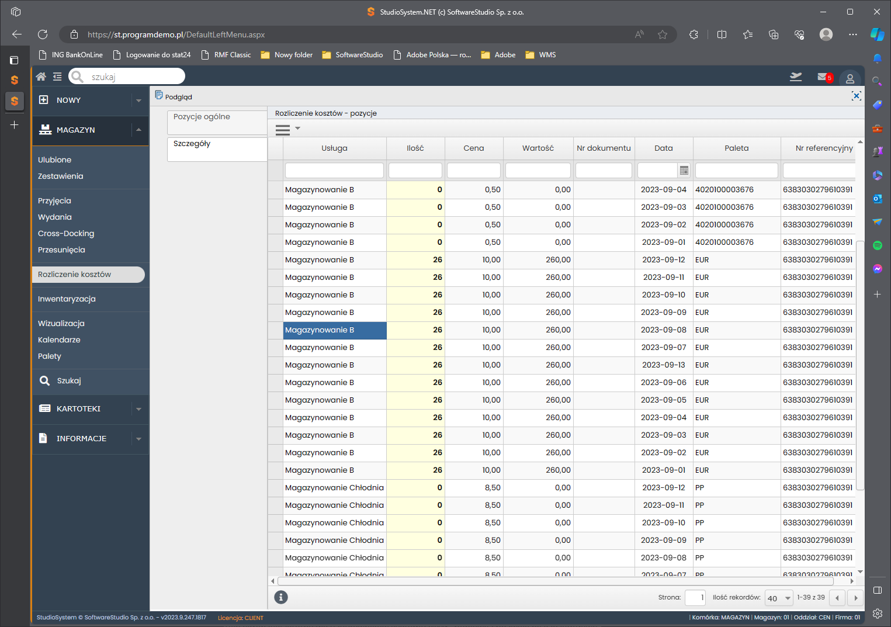891x627 pixels.
Task: Open the user profile avatar in app header
Action: (850, 78)
